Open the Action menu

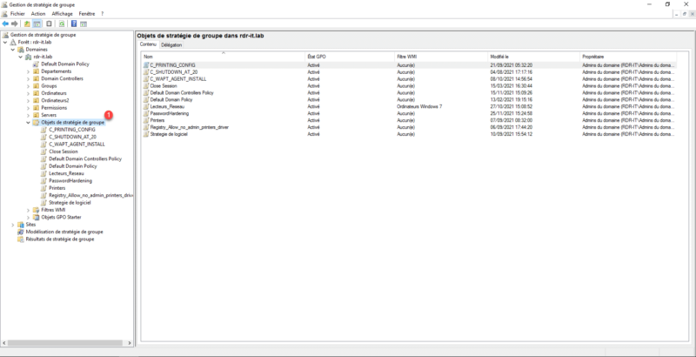tap(37, 14)
